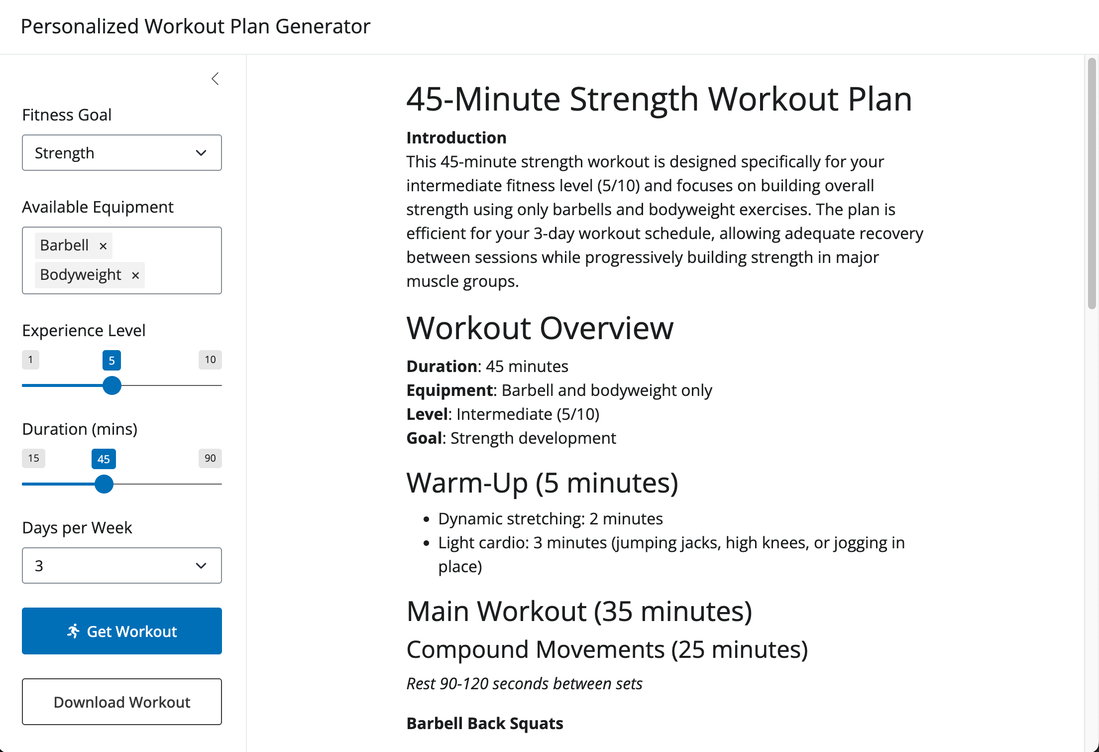Click the Duration maximum label 90
Image resolution: width=1099 pixels, height=752 pixels.
[210, 458]
